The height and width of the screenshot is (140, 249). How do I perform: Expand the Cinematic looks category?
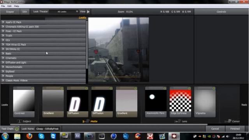click(x=3, y=58)
